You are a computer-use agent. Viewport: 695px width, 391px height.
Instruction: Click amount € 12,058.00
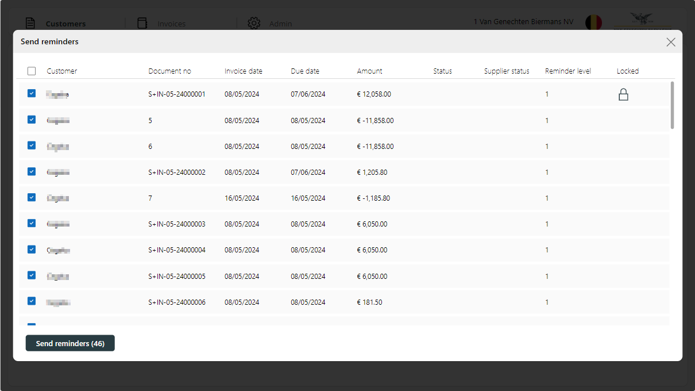pyautogui.click(x=374, y=94)
